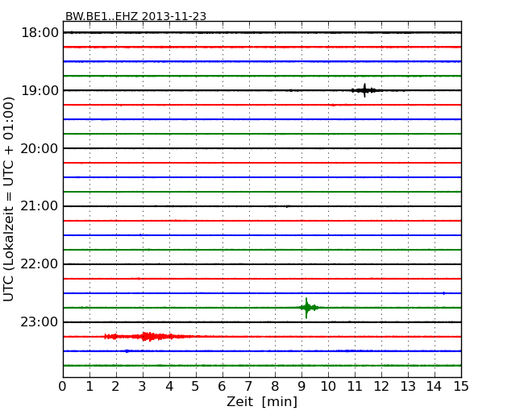Select the 23:00 y-axis time label
Screen dimensions: 524x419
[x=40, y=322]
